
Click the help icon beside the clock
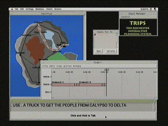click(151, 9)
